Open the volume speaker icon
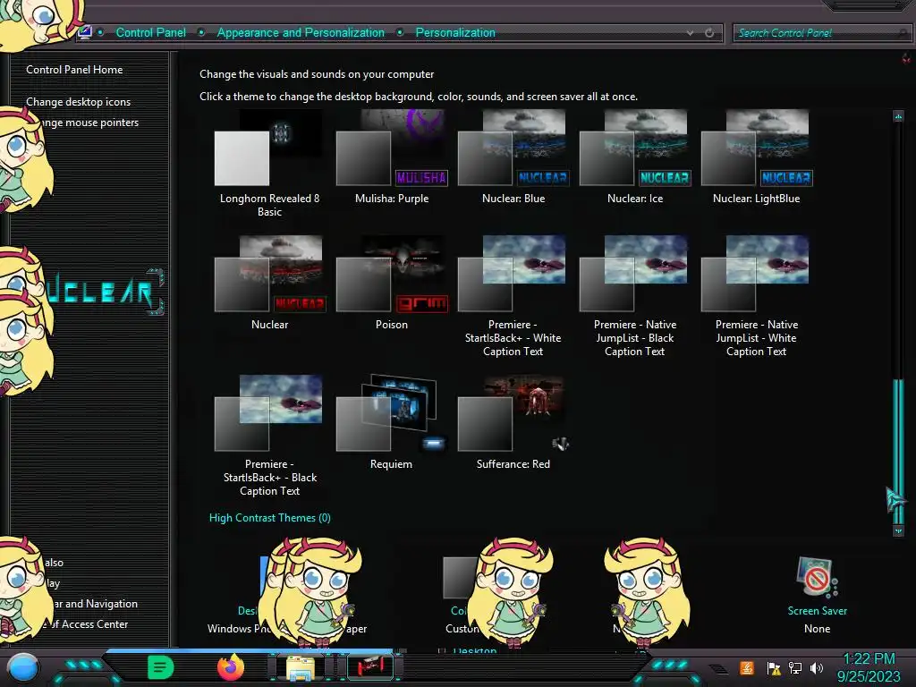The image size is (916, 687). pyautogui.click(x=816, y=667)
